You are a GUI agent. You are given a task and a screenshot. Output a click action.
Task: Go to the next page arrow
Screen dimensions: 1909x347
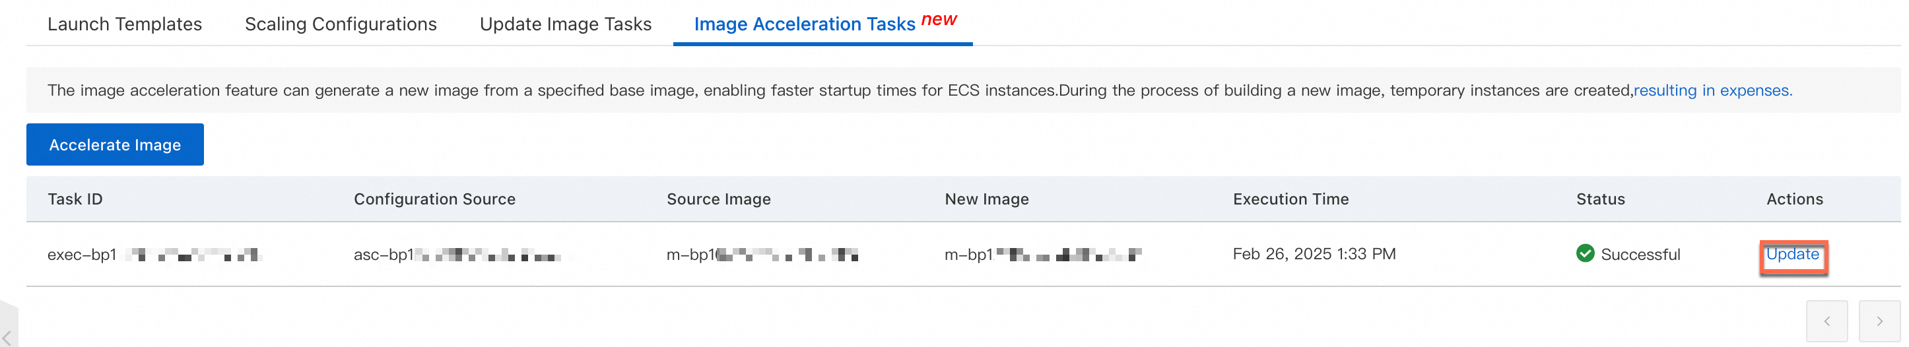1879,321
